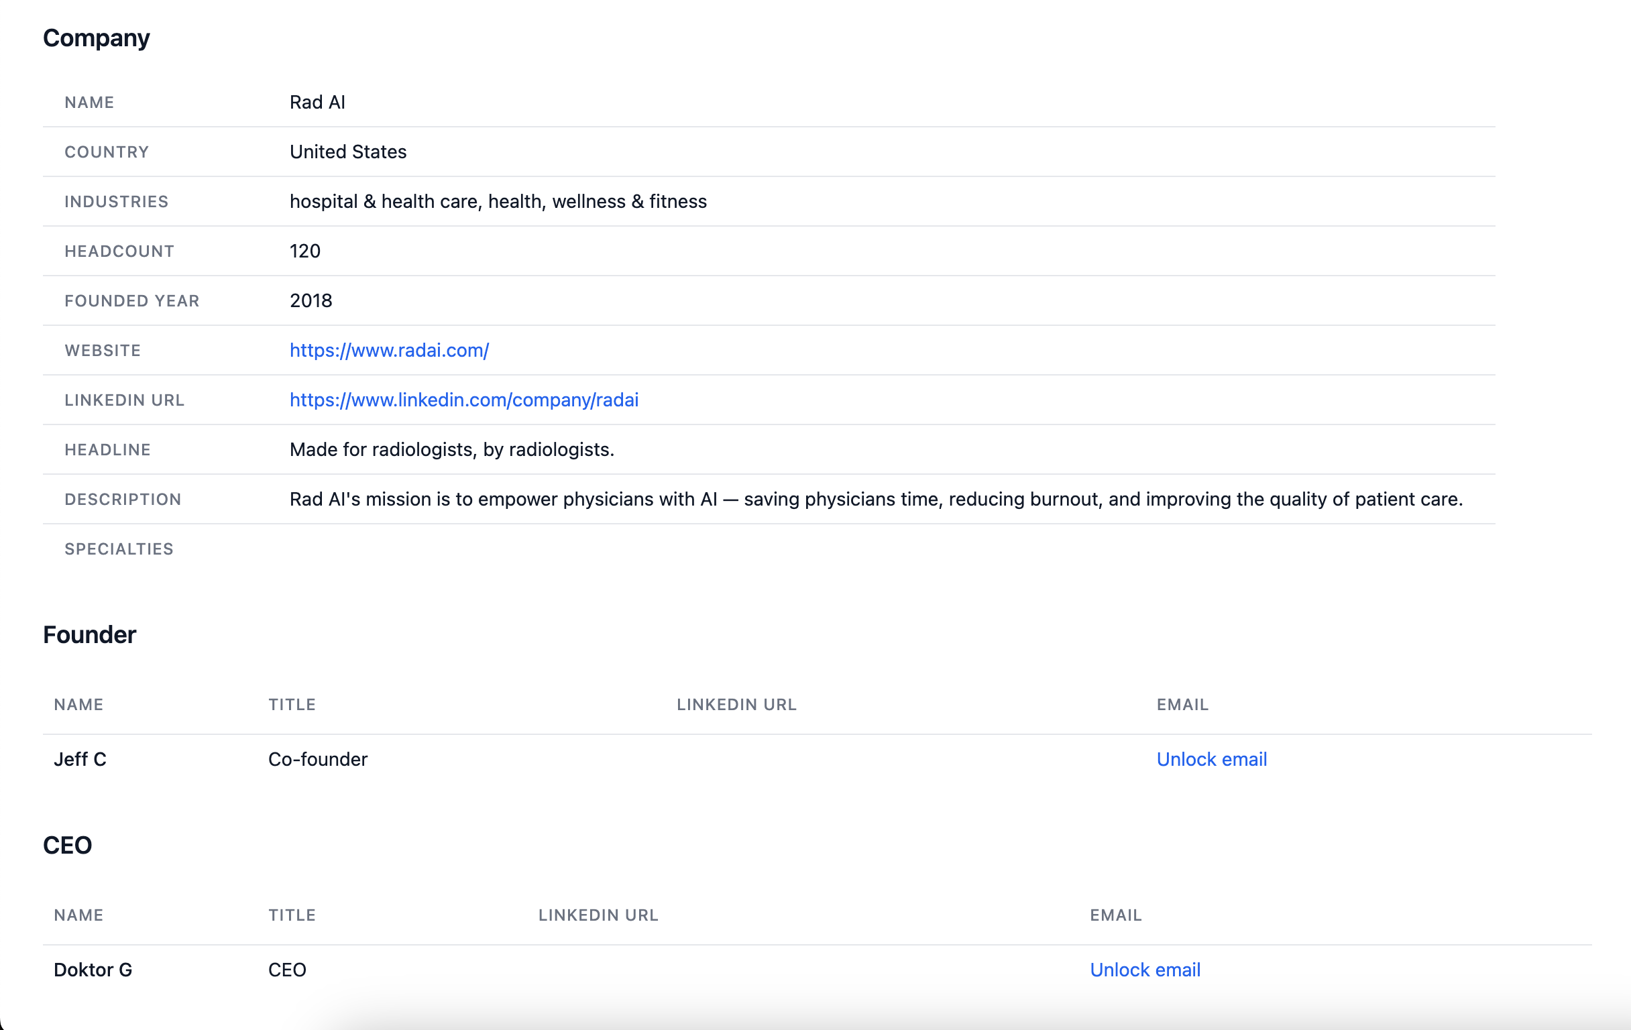Open the https://www.radai.com/ website link
This screenshot has width=1631, height=1030.
[x=389, y=350]
